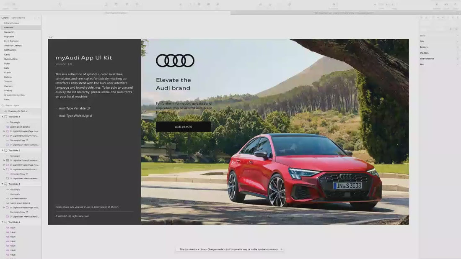Collapse the Text Links 1 artboard
This screenshot has width=461, height=259.
pos(2,117)
